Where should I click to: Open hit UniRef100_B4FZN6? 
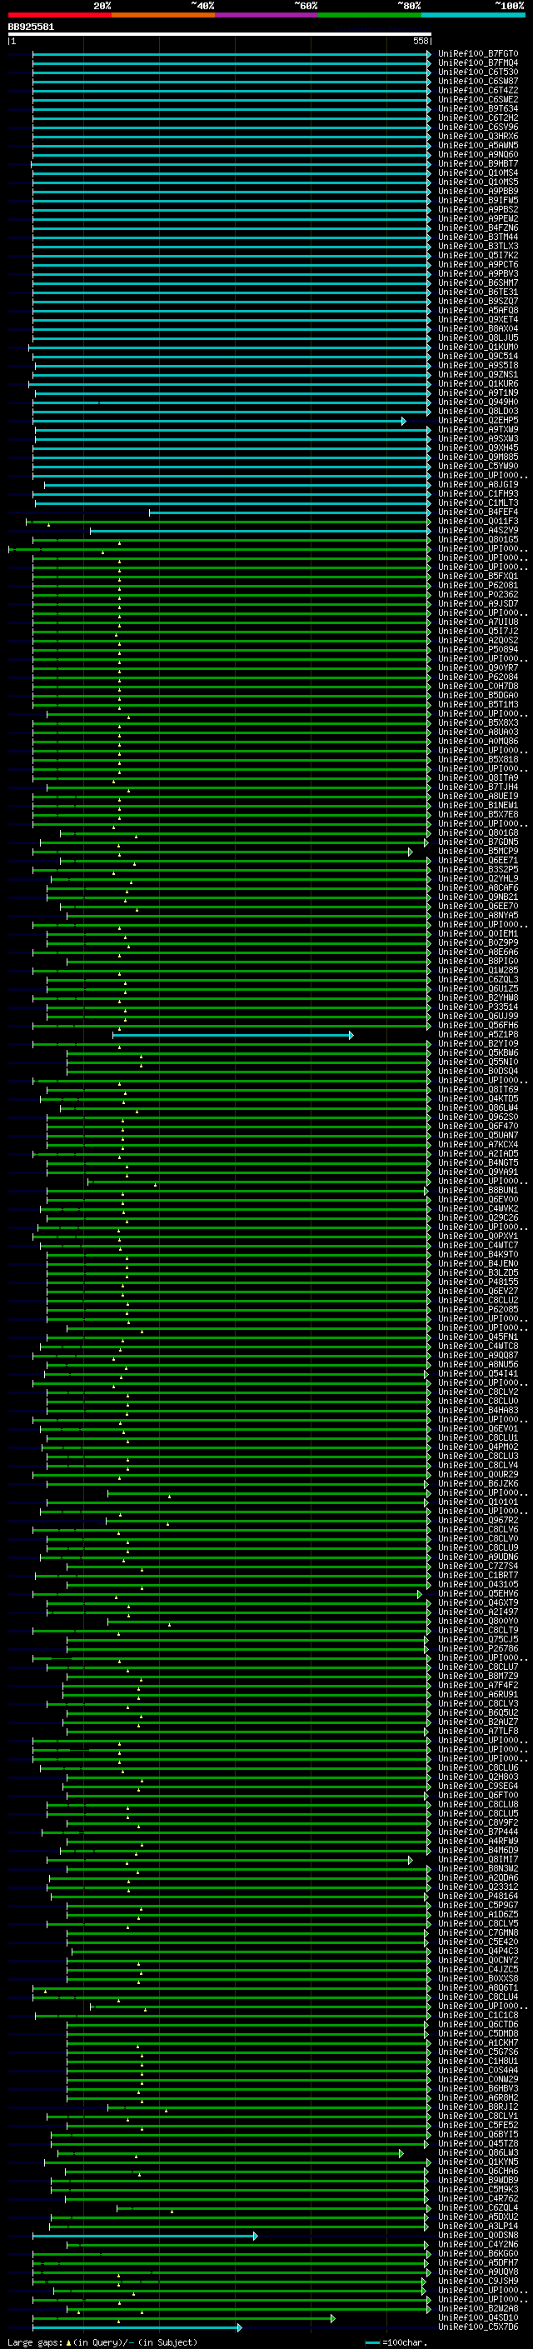point(477,228)
